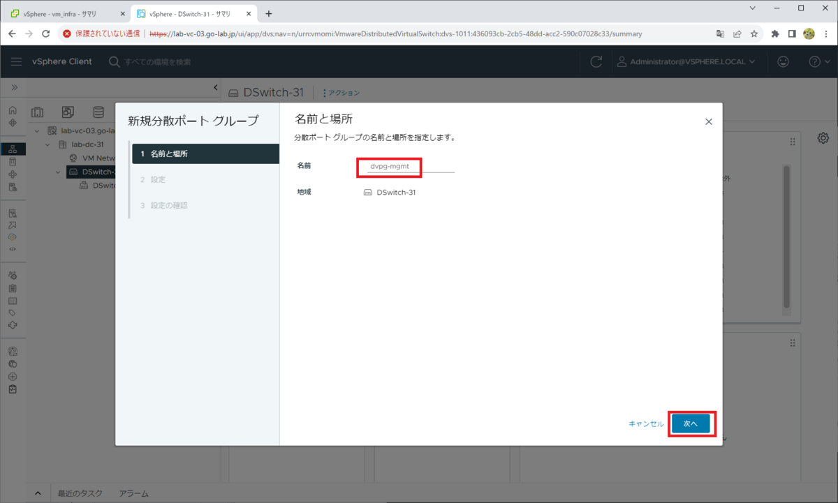Screen dimensions: 838x503
Task: Open Global Inventory Lists sidebar icon
Action: click(x=13, y=187)
